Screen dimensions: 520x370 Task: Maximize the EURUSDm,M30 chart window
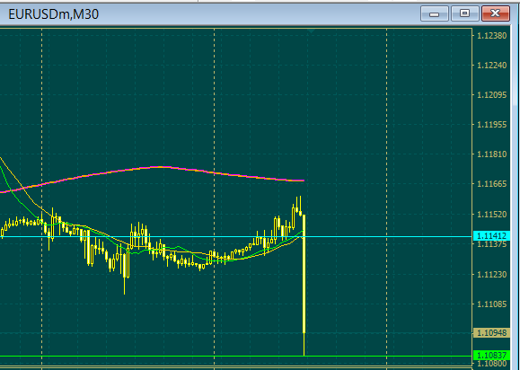464,13
